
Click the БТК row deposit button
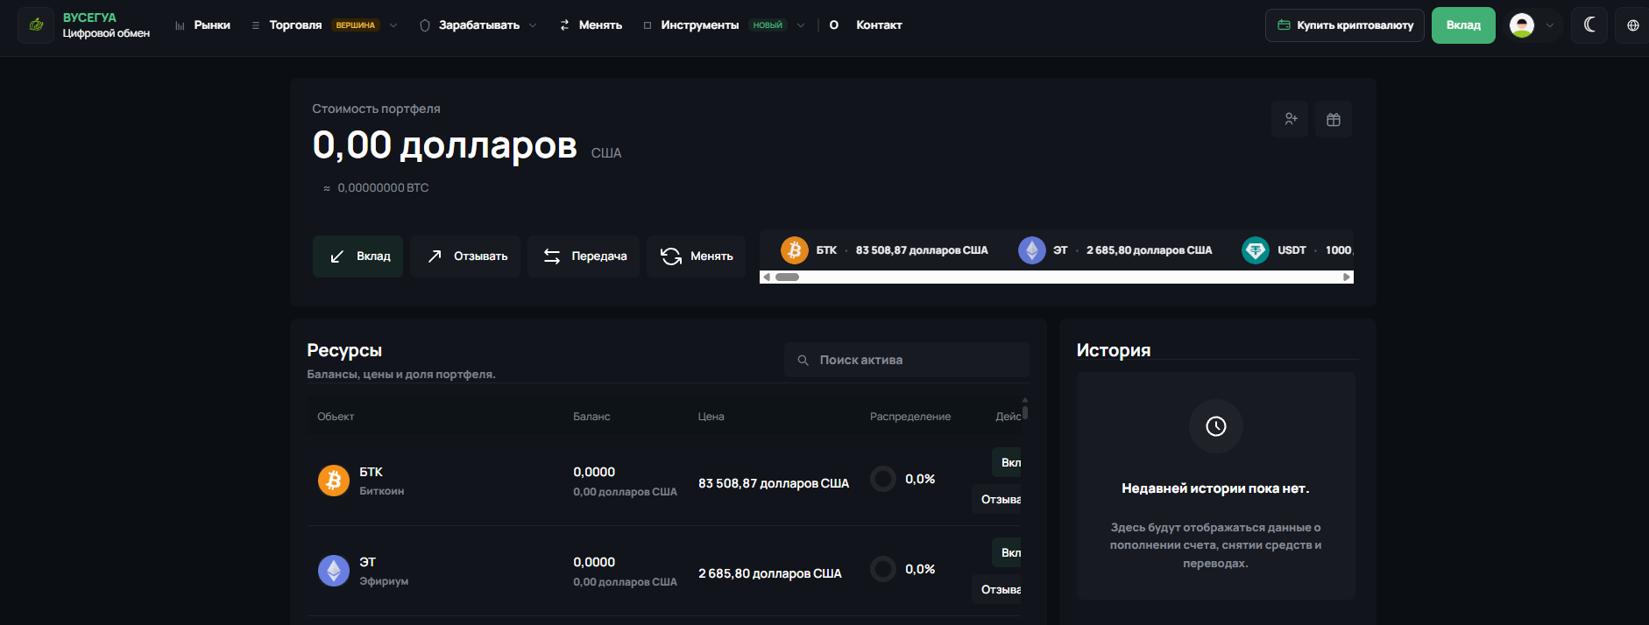click(1007, 462)
